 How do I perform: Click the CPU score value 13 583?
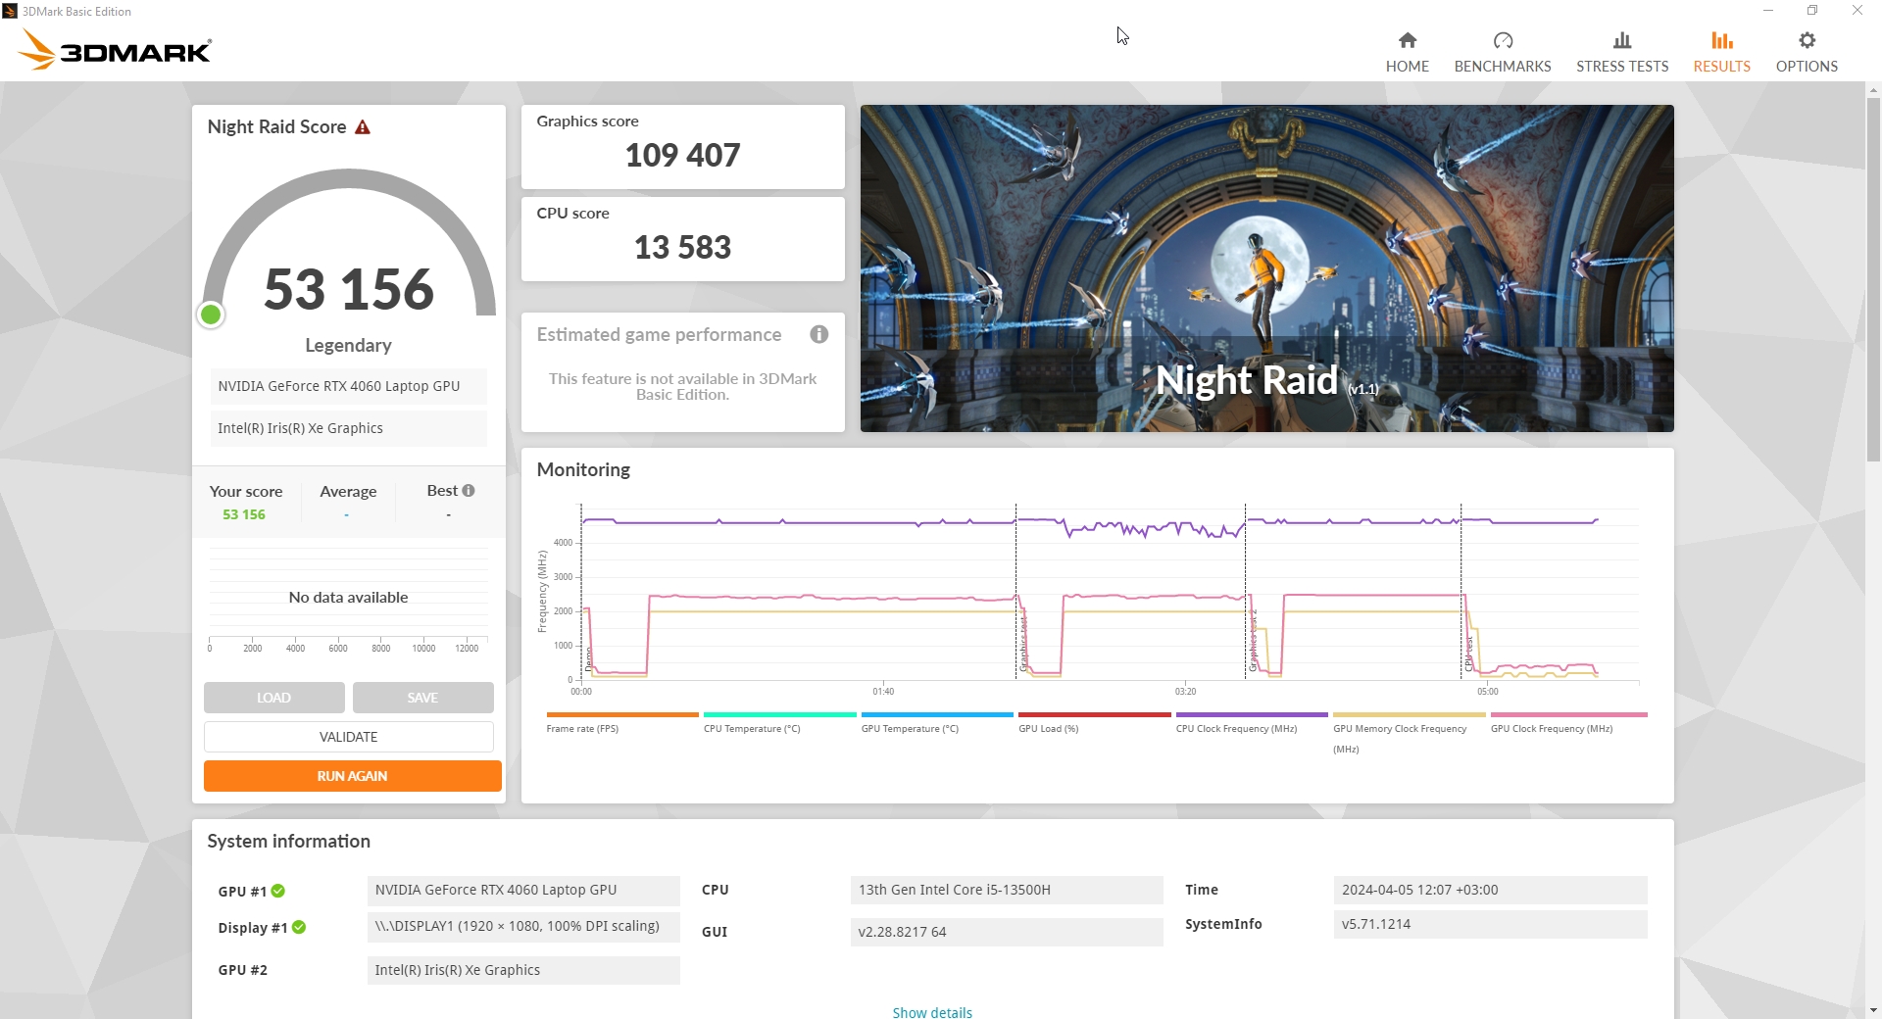coord(683,247)
